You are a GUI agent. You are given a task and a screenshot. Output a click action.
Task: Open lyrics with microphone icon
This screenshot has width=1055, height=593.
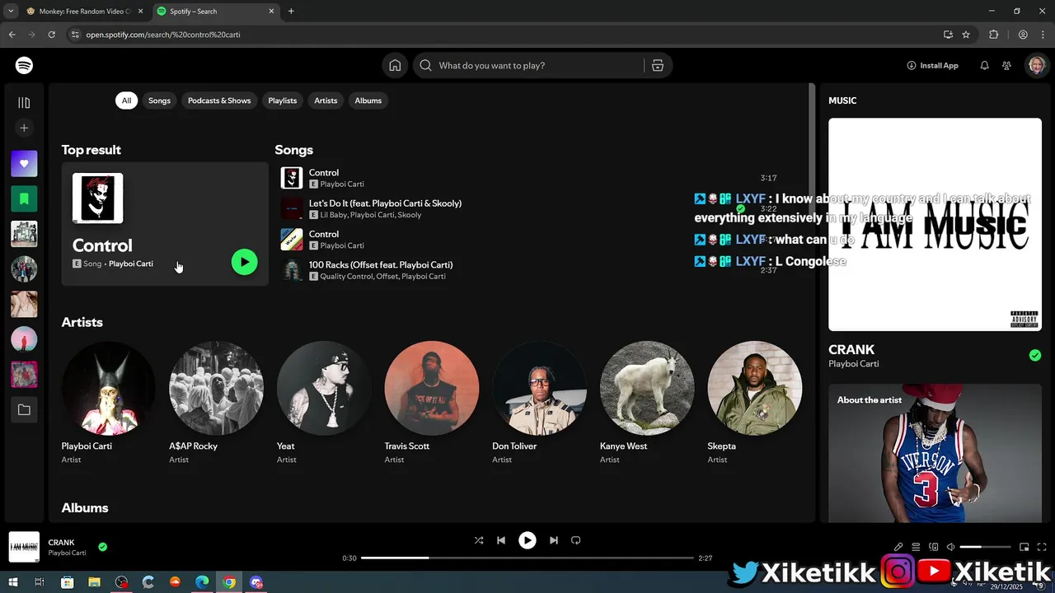898,547
